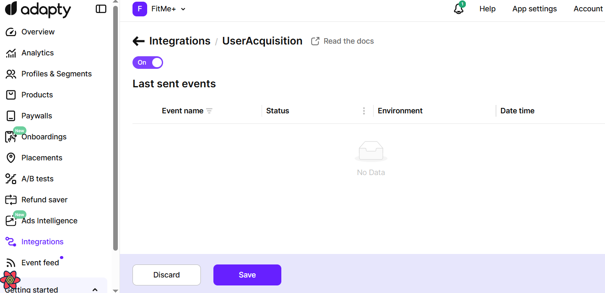Click the Discard button
The width and height of the screenshot is (605, 293).
pos(166,275)
